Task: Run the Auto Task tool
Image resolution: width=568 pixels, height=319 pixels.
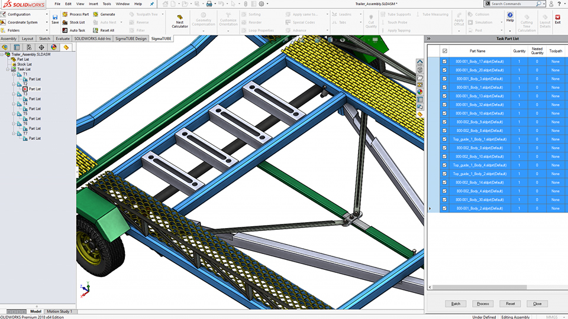Action: coord(73,30)
